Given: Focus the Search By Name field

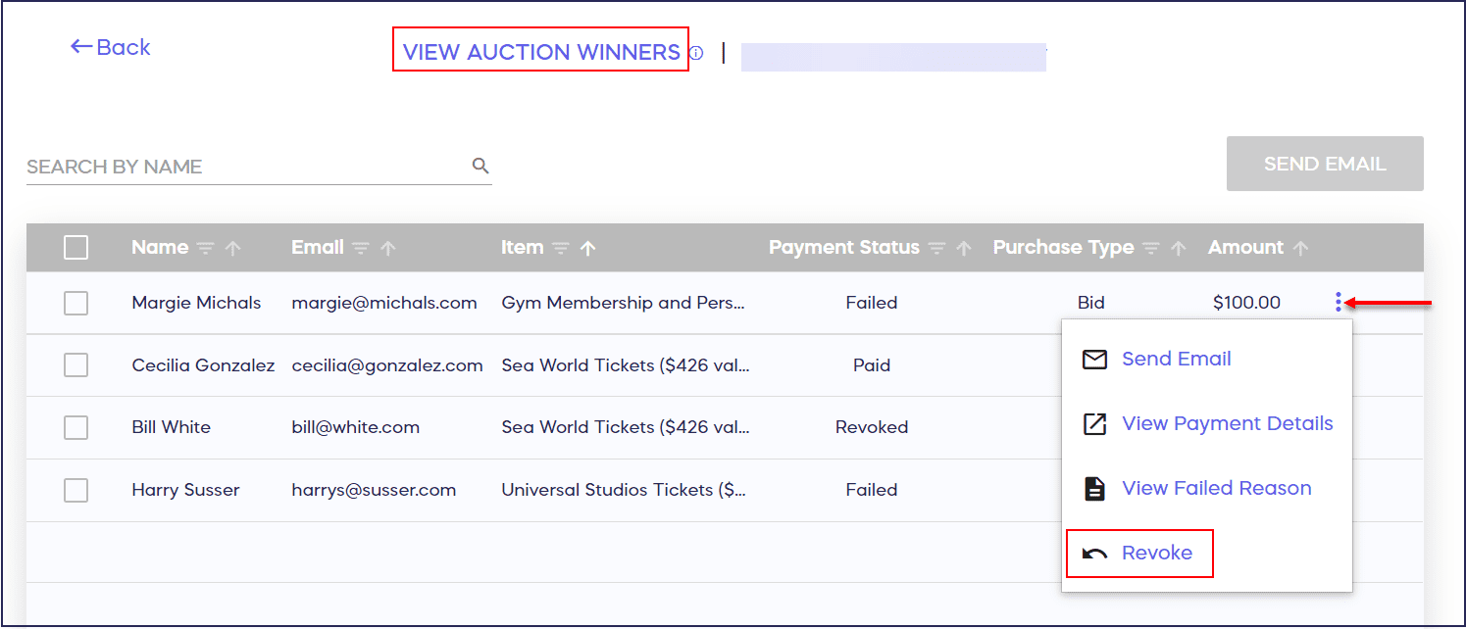Looking at the screenshot, I should coord(245,167).
